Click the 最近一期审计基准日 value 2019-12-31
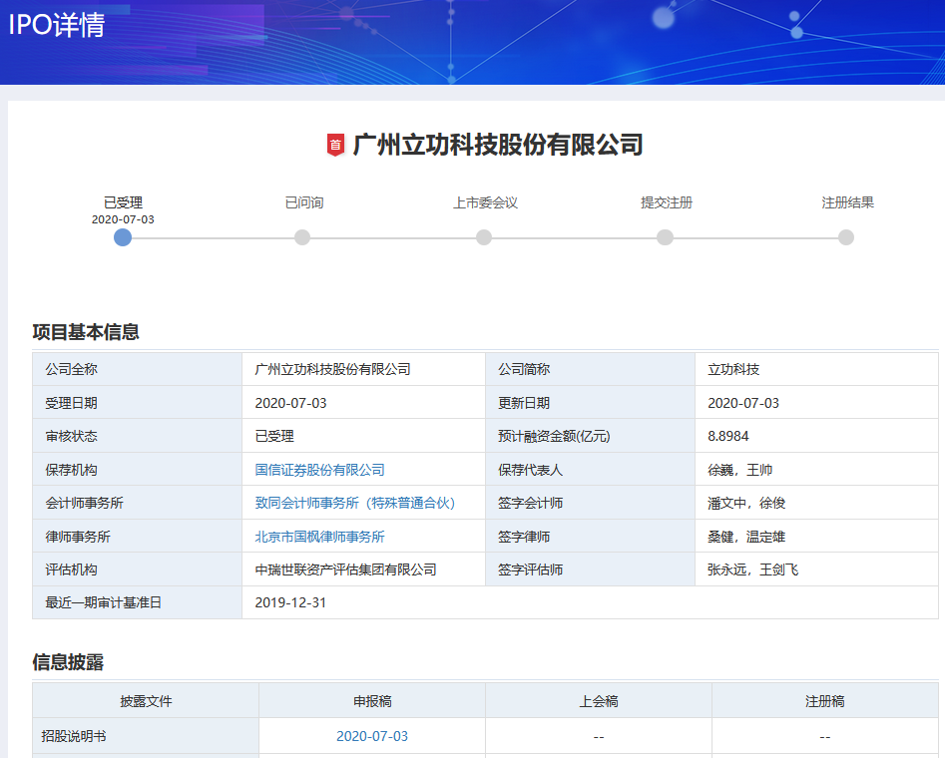 pyautogui.click(x=290, y=602)
